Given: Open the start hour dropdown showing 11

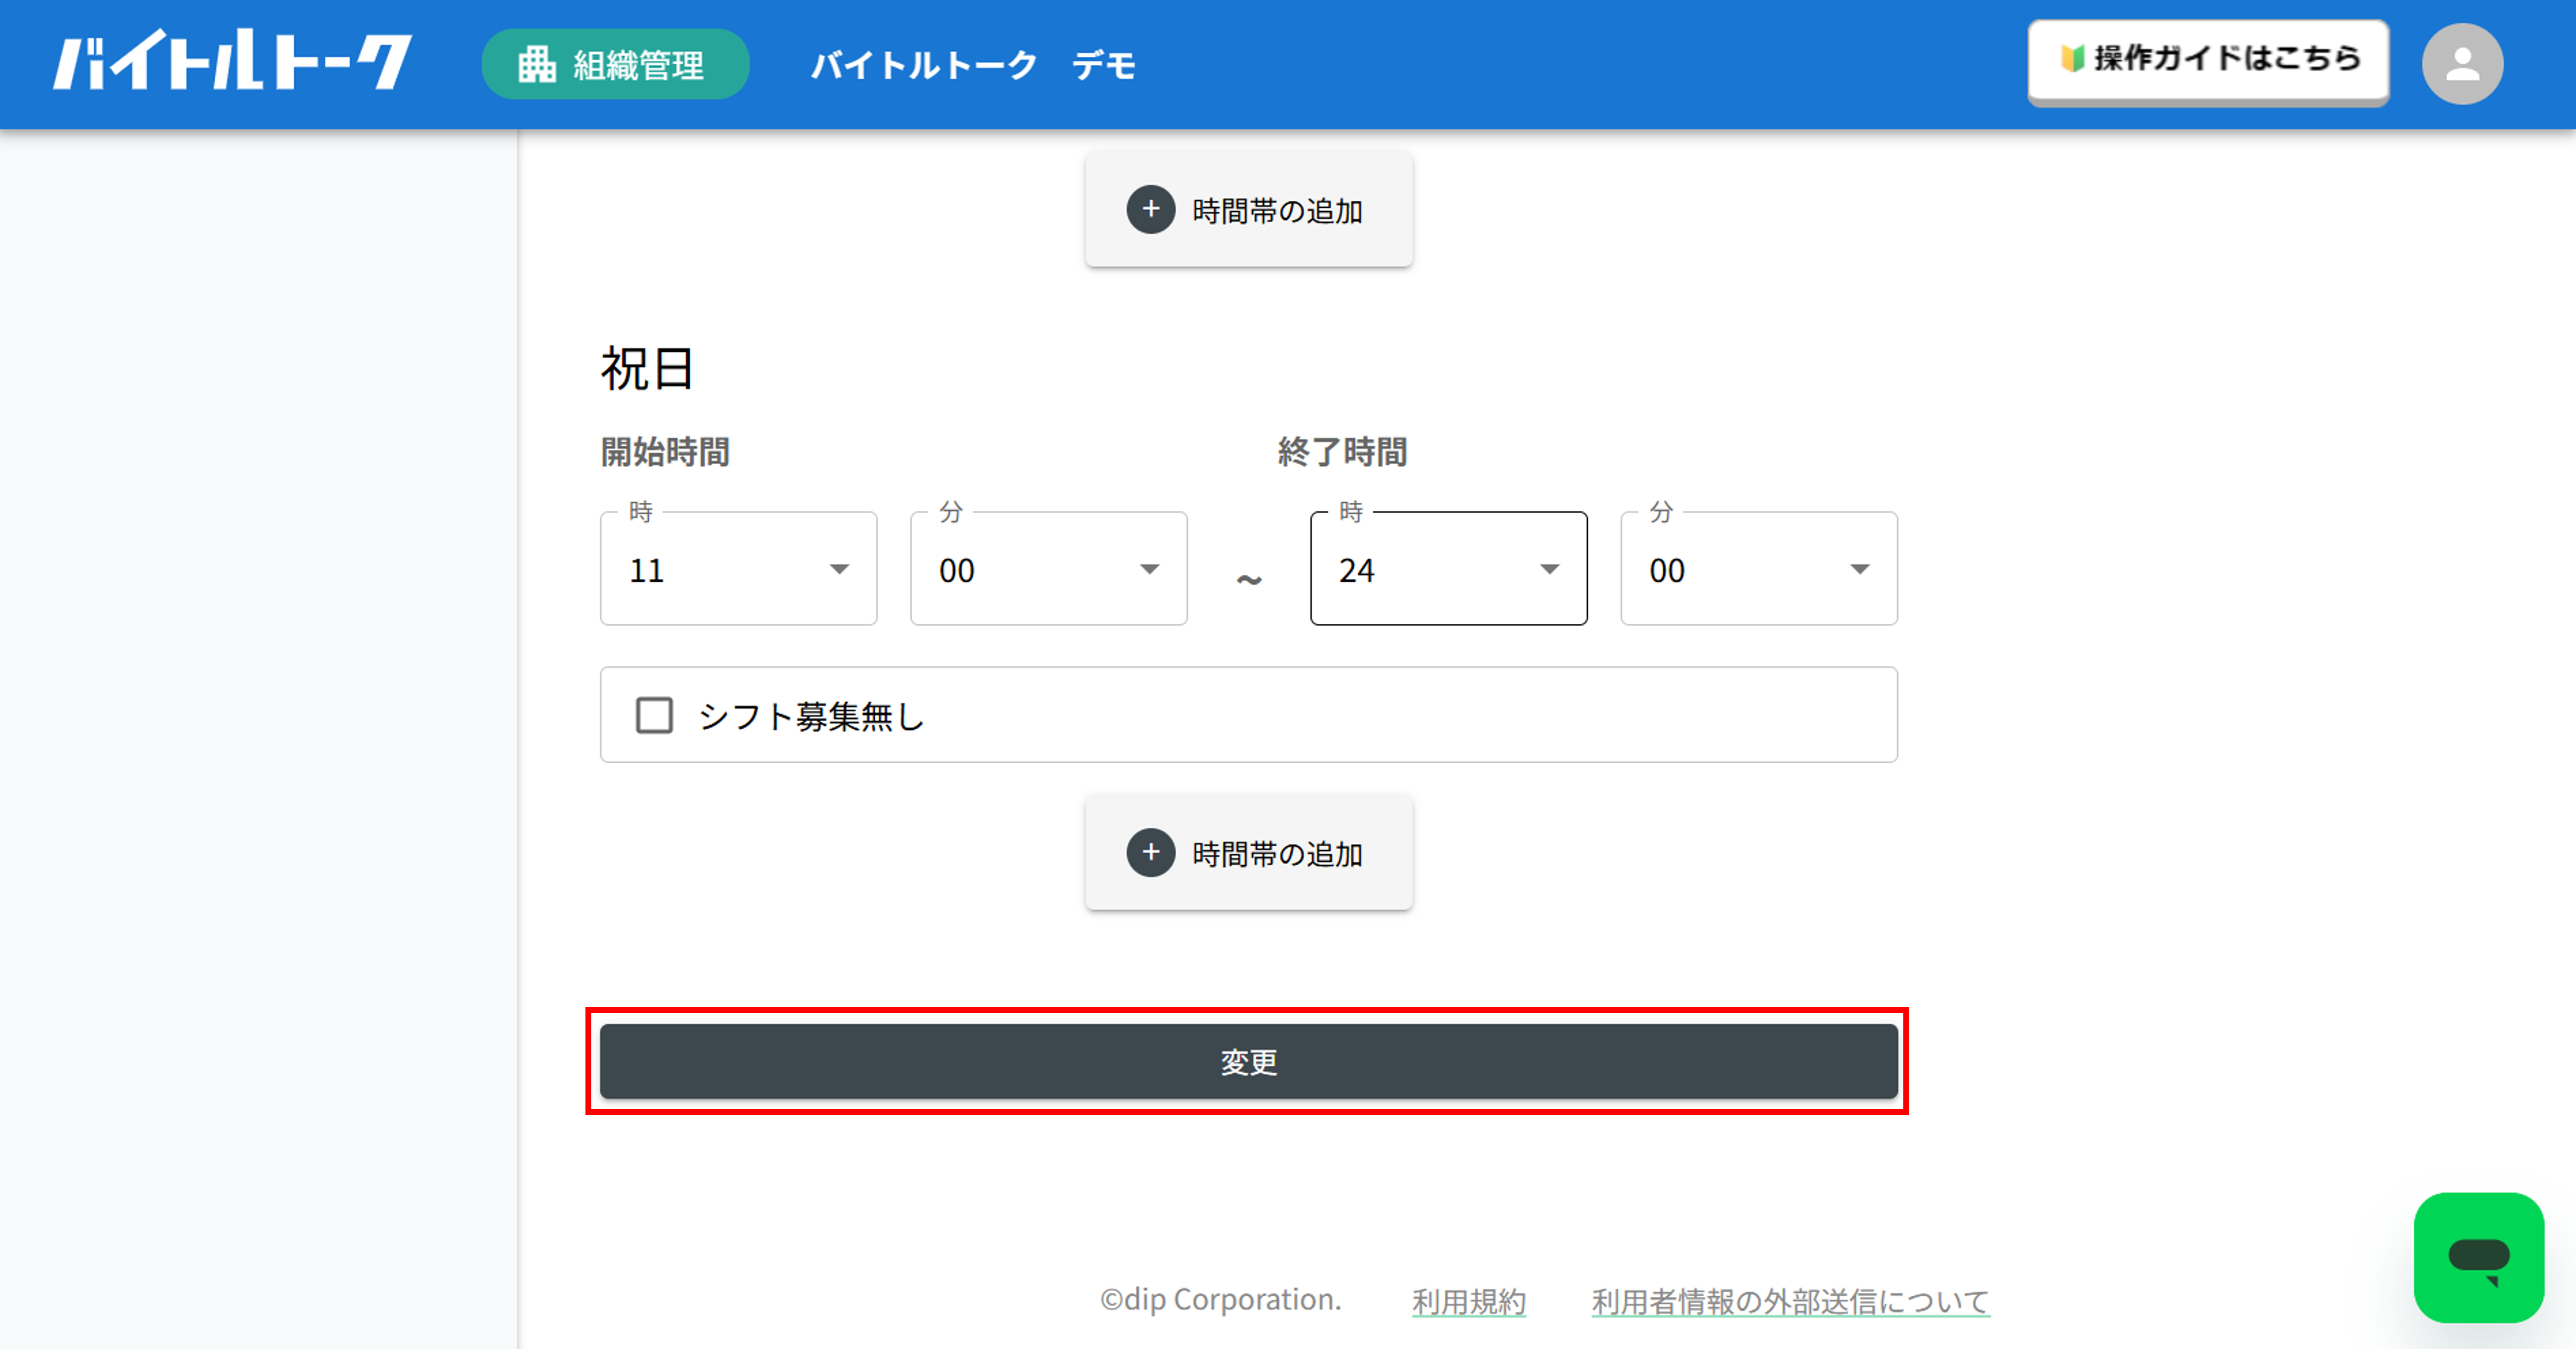Looking at the screenshot, I should (x=739, y=569).
